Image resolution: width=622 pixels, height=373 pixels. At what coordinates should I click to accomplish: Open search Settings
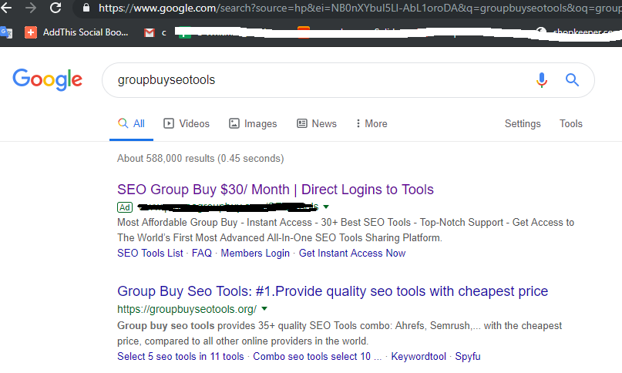point(523,123)
